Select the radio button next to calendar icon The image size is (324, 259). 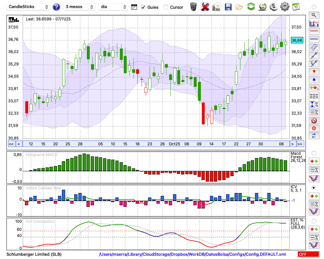314,7
